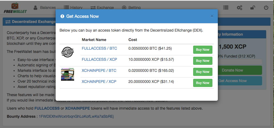Click Buy Now for FULLACCESS / XCP
274x128 pixels.
[203, 61]
